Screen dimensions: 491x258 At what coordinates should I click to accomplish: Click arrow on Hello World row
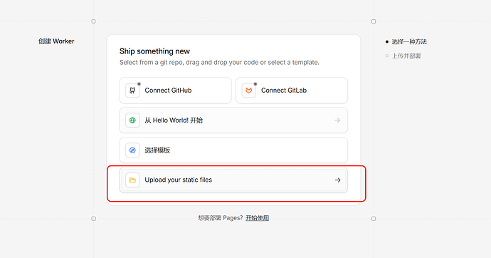click(x=337, y=120)
